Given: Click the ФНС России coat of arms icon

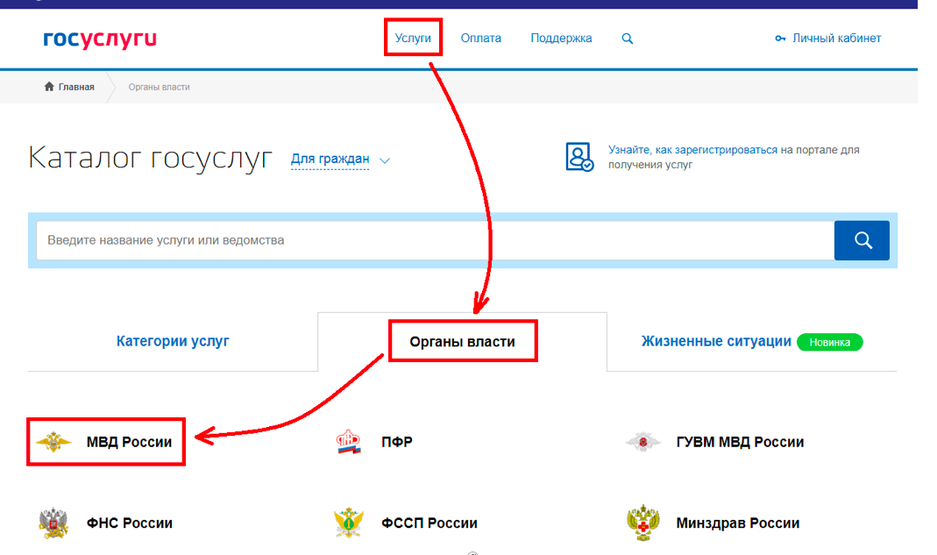Looking at the screenshot, I should tap(53, 523).
